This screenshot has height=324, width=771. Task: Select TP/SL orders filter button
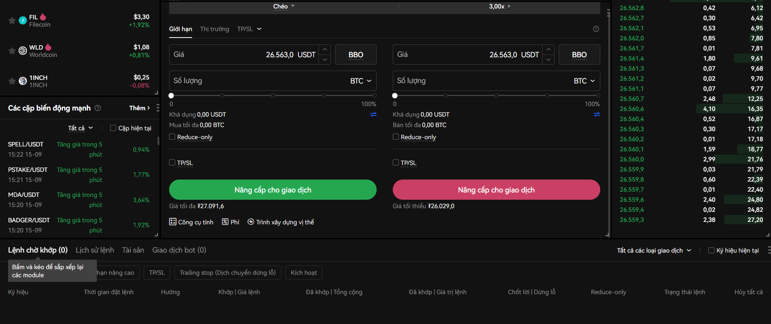coord(157,273)
